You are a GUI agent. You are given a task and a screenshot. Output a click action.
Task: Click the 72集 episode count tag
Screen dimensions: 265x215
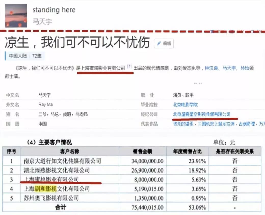[x=37, y=56]
